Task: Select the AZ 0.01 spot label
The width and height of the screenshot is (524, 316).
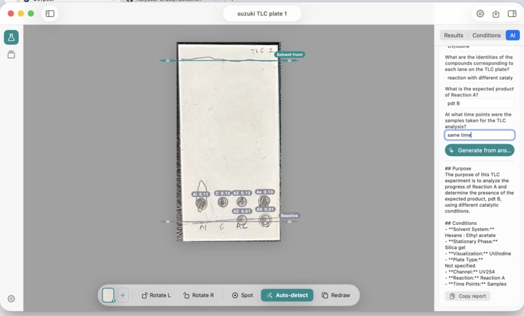Action: pos(242,211)
